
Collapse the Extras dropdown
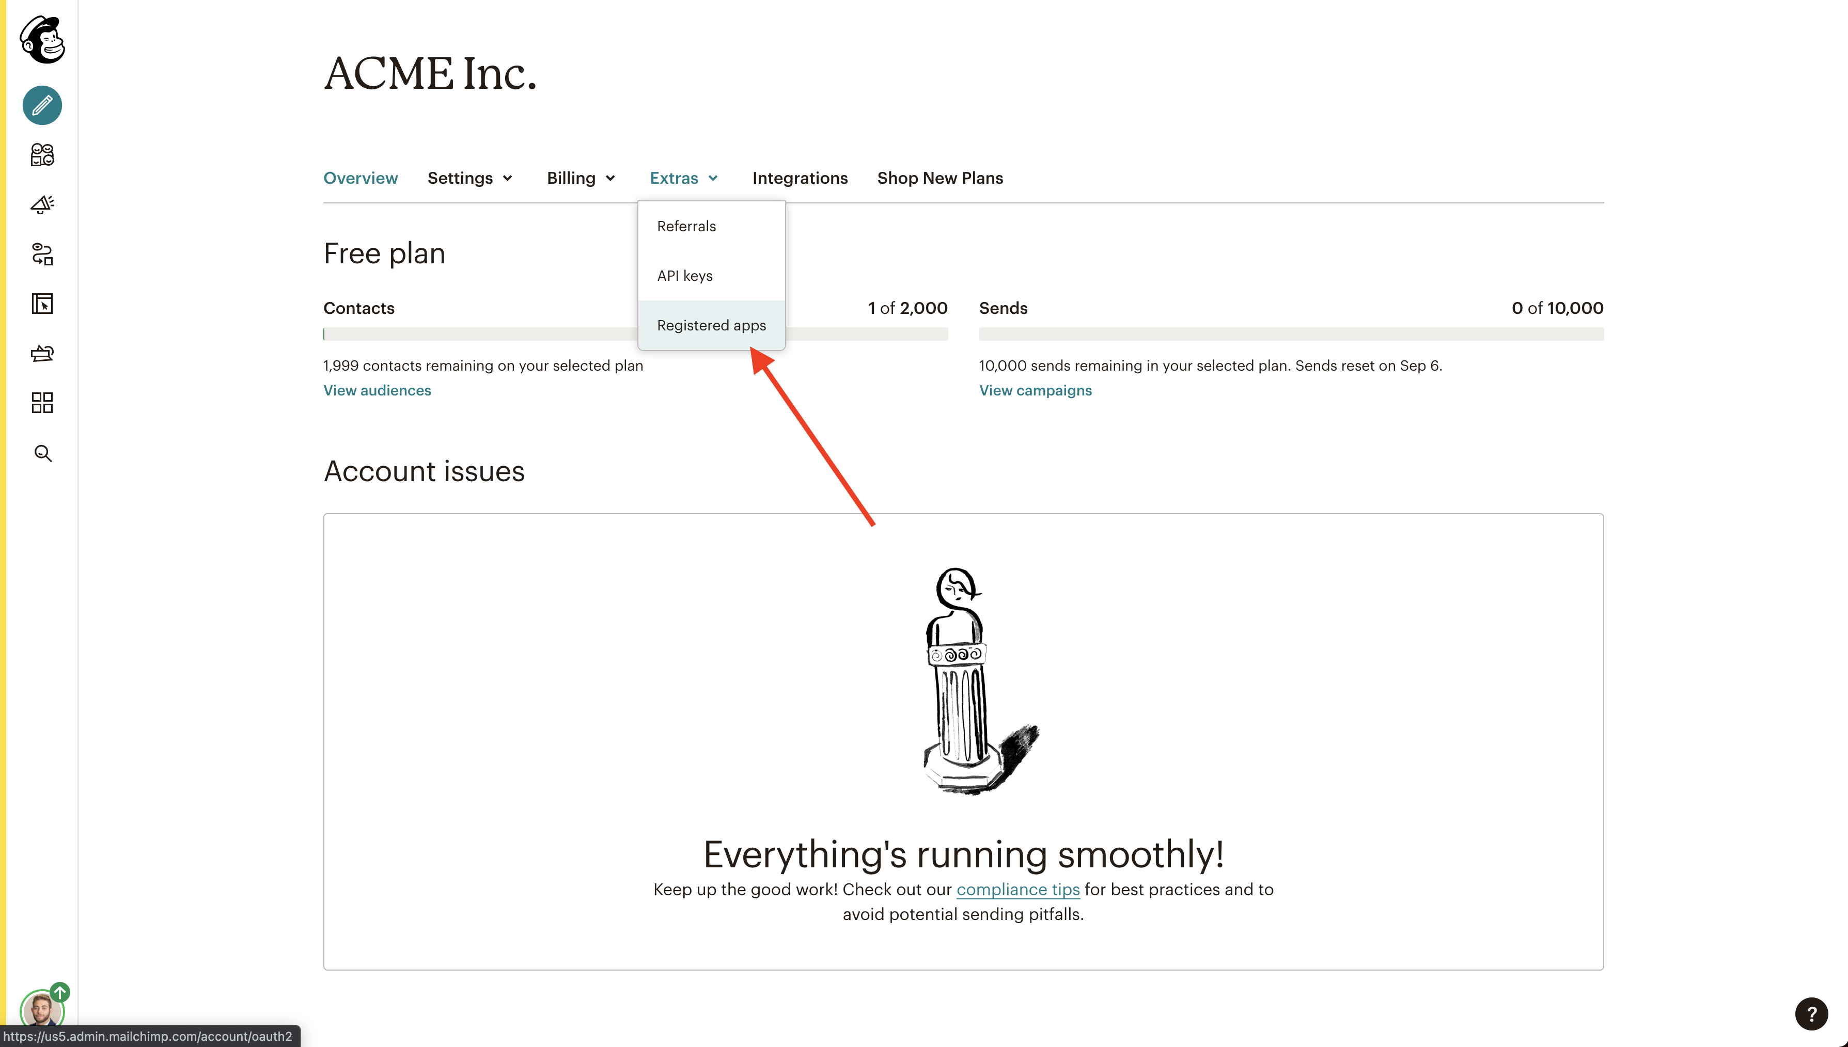pos(683,178)
